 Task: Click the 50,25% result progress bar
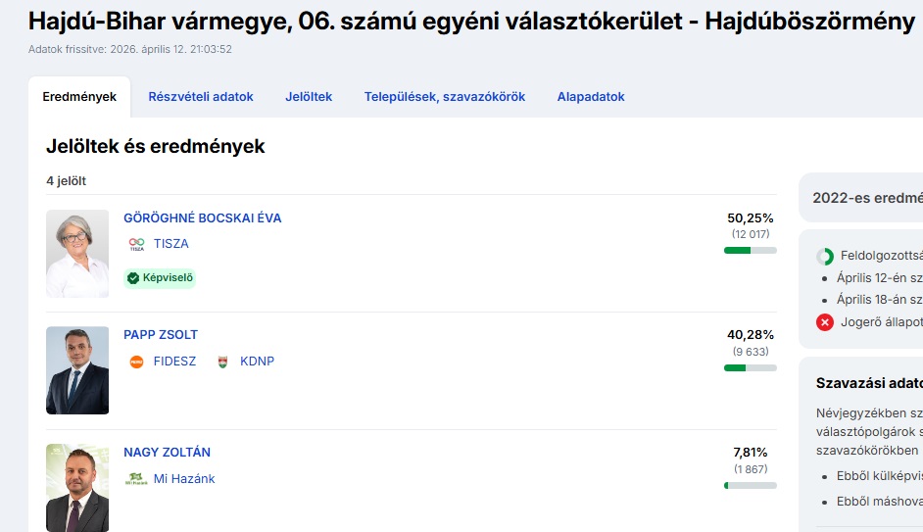point(751,251)
